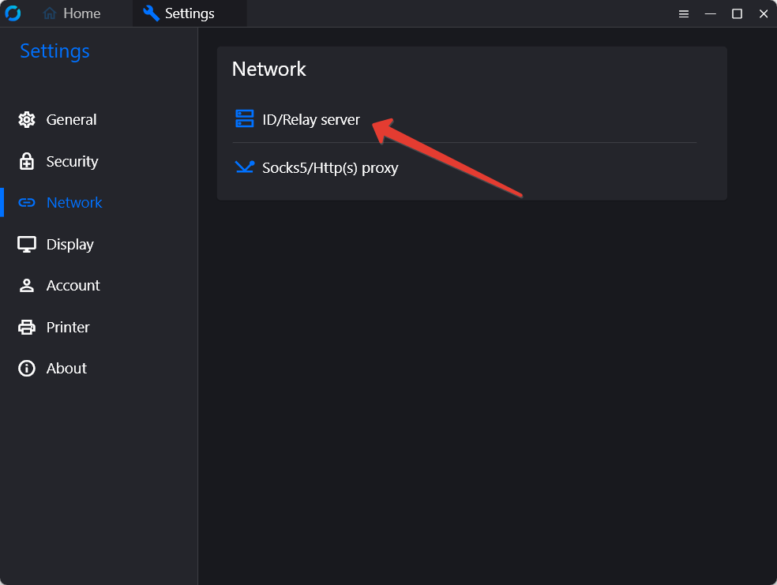Go to Security settings section
This screenshot has width=777, height=585.
click(x=73, y=162)
